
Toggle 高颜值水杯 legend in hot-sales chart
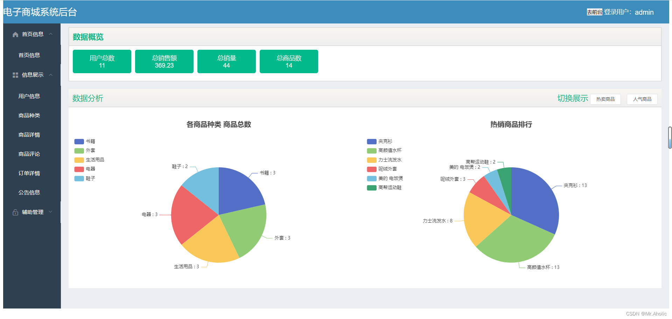[384, 151]
